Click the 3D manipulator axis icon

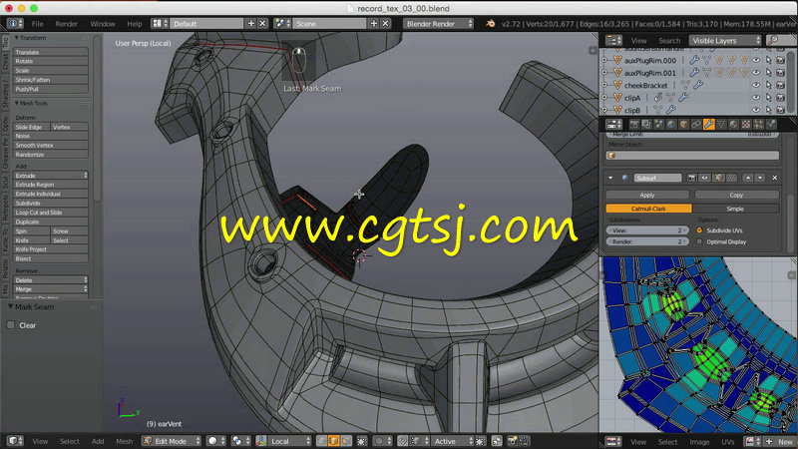(261, 441)
